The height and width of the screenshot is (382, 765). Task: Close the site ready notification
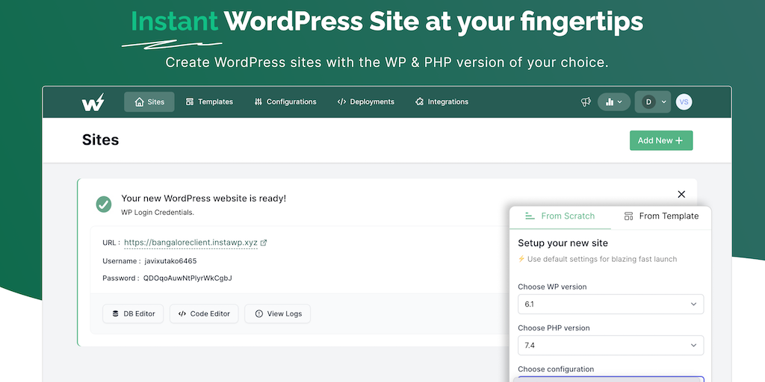[x=681, y=195]
